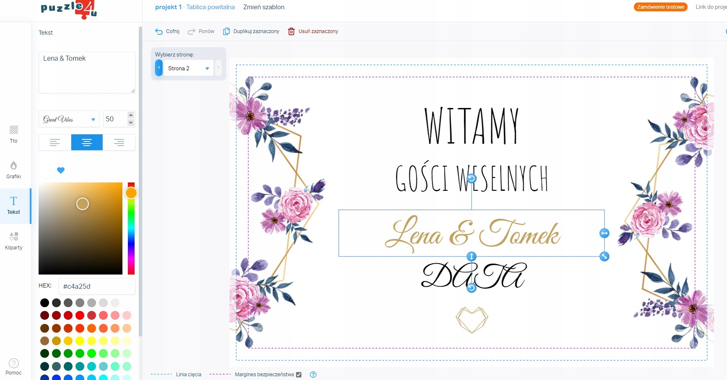This screenshot has height=380, width=727.
Task: Open the safety margin help question icon
Action: pyautogui.click(x=313, y=375)
